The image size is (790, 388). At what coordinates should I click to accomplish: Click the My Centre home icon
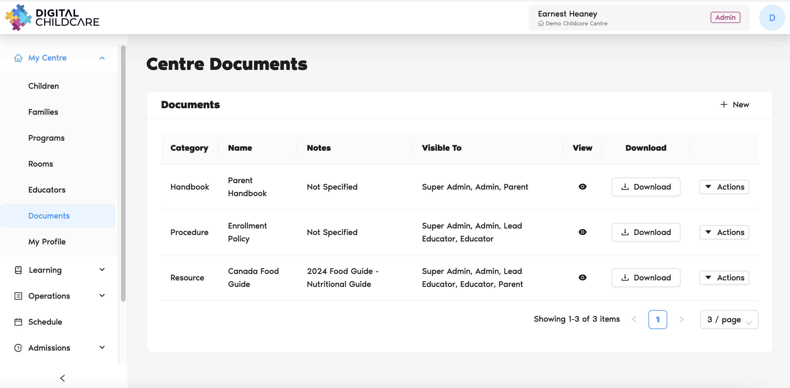[18, 58]
